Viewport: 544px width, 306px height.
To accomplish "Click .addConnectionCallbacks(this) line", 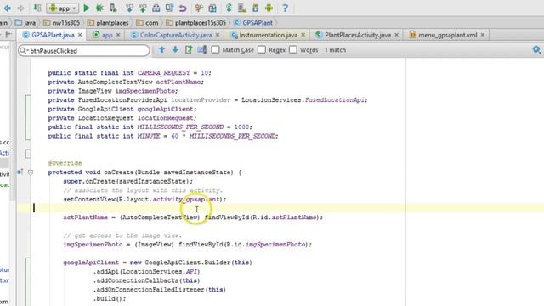I will [x=146, y=280].
